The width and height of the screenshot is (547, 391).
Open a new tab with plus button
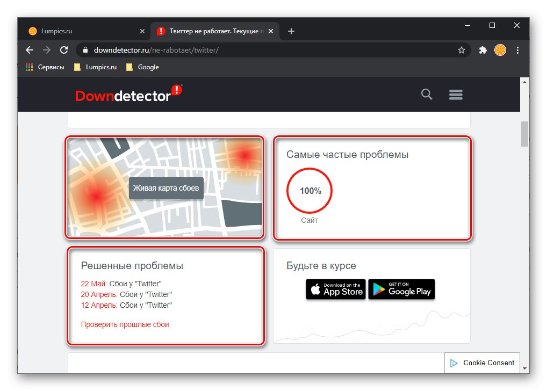pos(291,31)
